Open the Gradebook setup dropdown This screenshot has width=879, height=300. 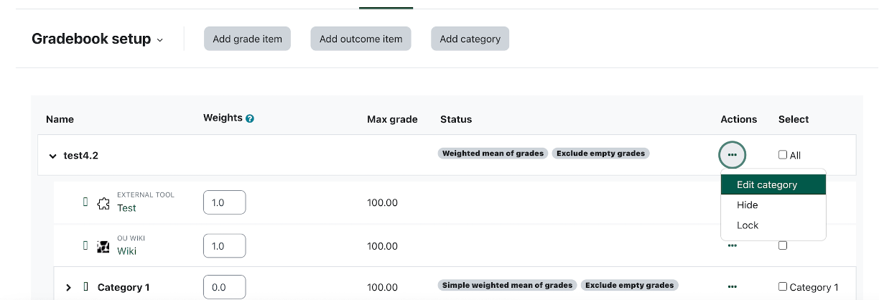point(98,39)
